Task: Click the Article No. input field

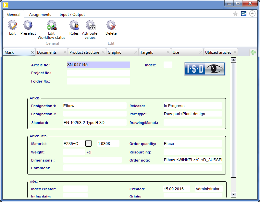Action: [x=98, y=65]
